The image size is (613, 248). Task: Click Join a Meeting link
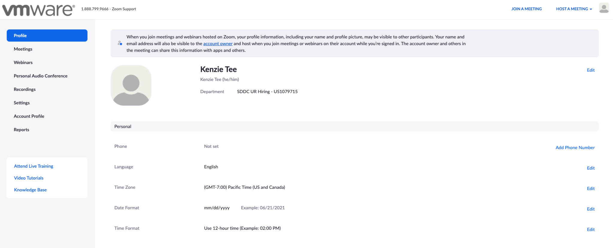point(526,9)
